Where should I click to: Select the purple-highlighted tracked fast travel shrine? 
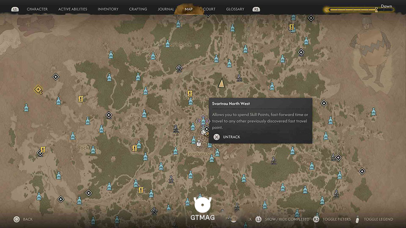(x=203, y=120)
